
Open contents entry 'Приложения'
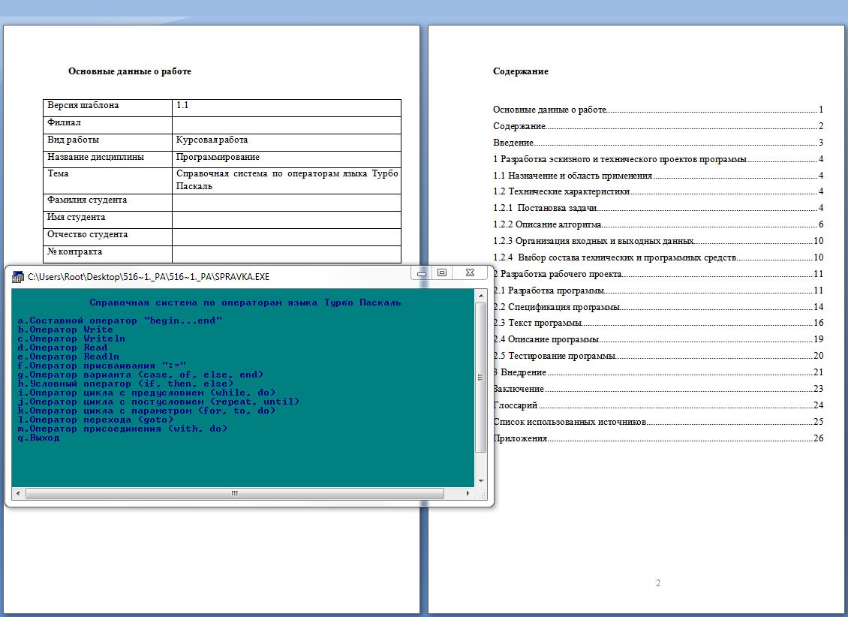click(659, 438)
